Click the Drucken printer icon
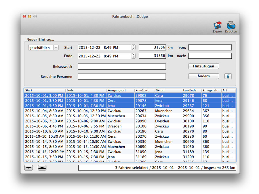 coord(231,26)
